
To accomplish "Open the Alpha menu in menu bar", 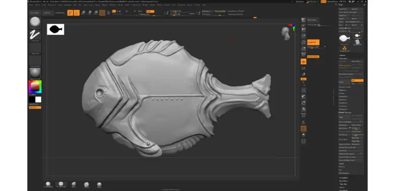I will (x=31, y=5).
